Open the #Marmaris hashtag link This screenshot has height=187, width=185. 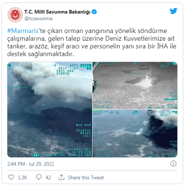click(23, 31)
